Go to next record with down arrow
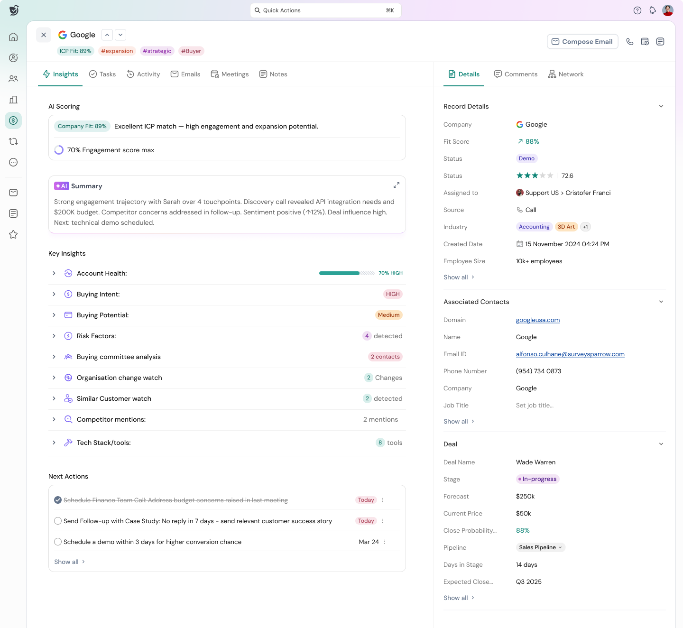683x628 pixels. [x=120, y=35]
